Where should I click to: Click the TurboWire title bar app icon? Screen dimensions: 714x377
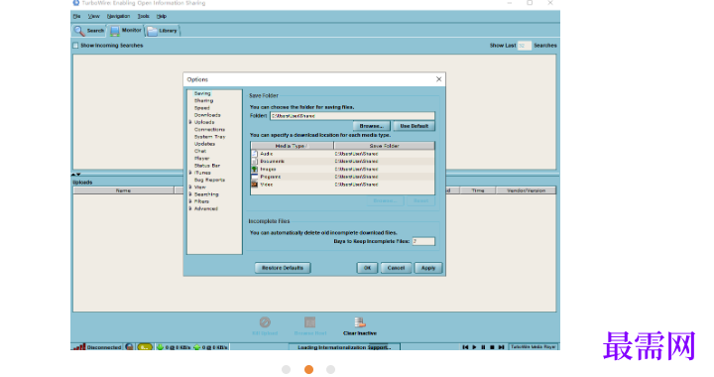[76, 3]
